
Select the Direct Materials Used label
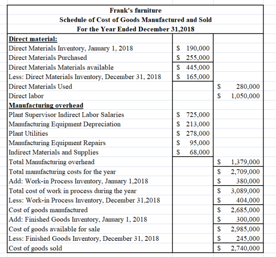click(x=40, y=87)
